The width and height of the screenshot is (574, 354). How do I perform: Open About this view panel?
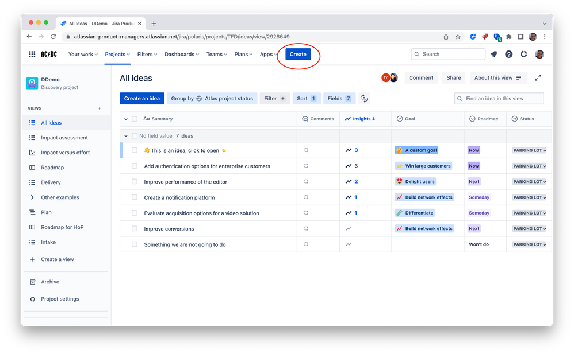click(498, 78)
